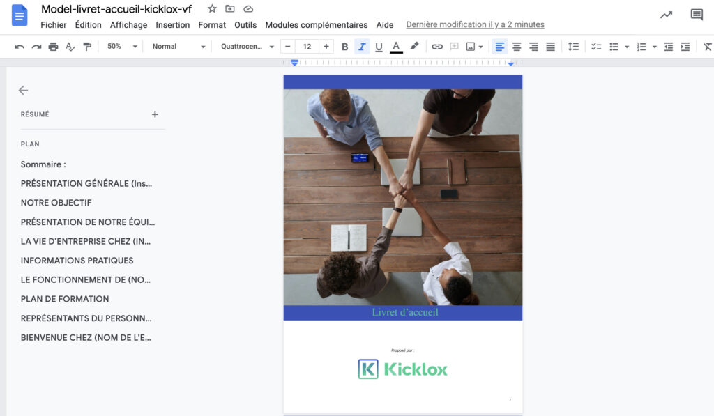Open line and paragraph spacing
The height and width of the screenshot is (416, 714).
pyautogui.click(x=573, y=47)
